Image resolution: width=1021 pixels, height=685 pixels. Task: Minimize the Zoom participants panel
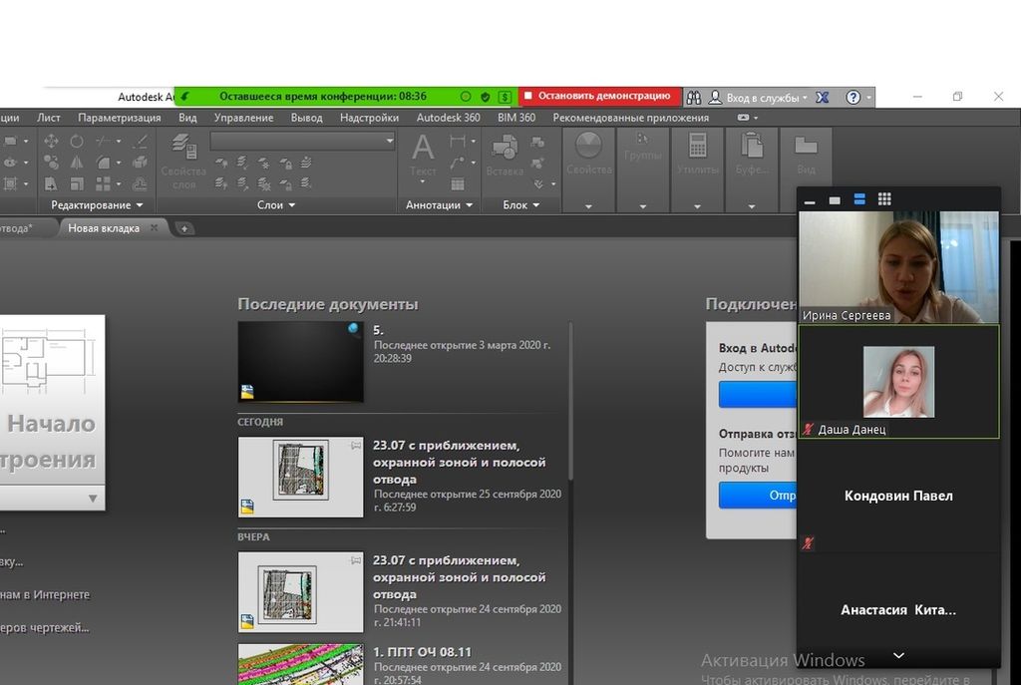(x=810, y=201)
